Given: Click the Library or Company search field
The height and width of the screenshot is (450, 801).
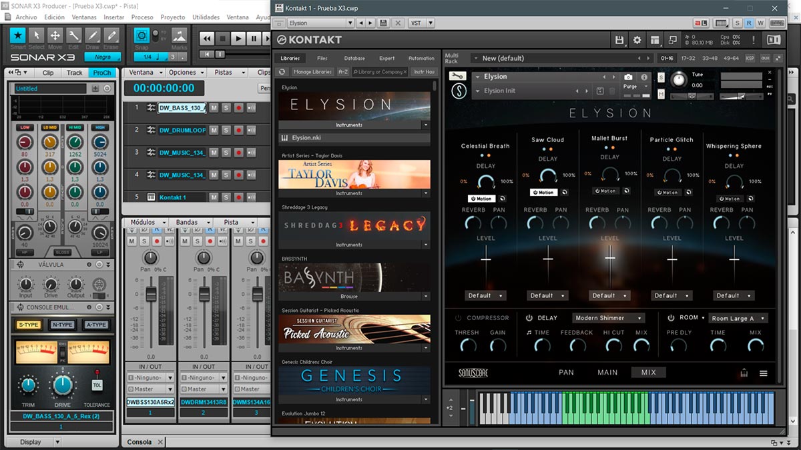Looking at the screenshot, I should click(x=380, y=71).
